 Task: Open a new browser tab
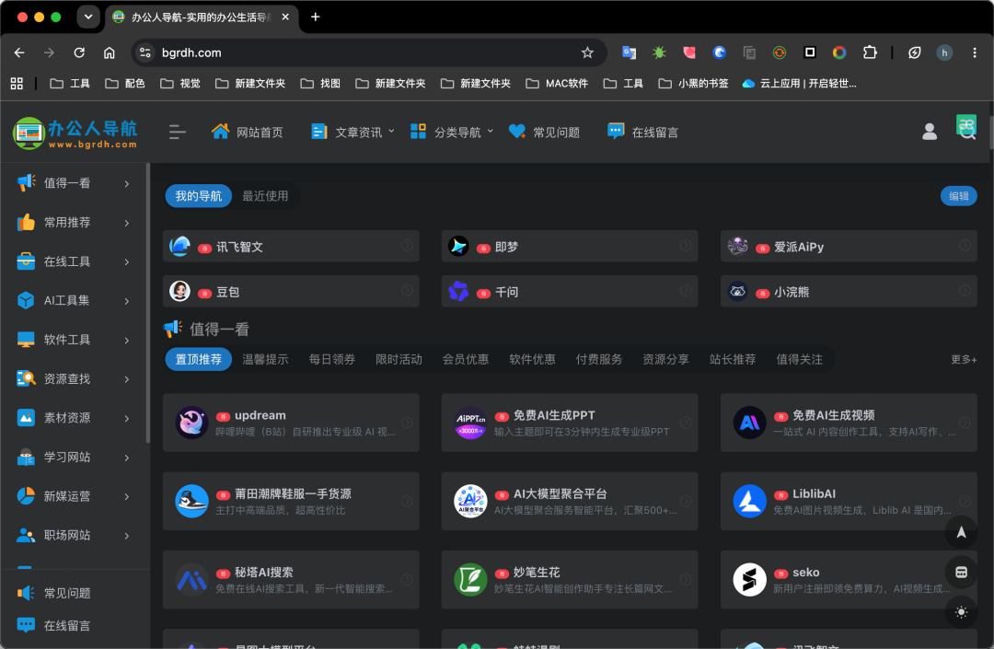coord(315,17)
